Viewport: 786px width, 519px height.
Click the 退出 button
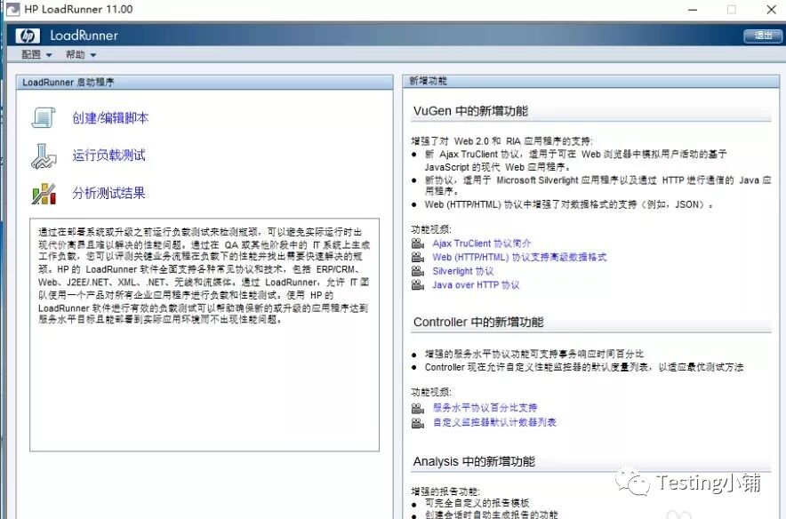[763, 36]
